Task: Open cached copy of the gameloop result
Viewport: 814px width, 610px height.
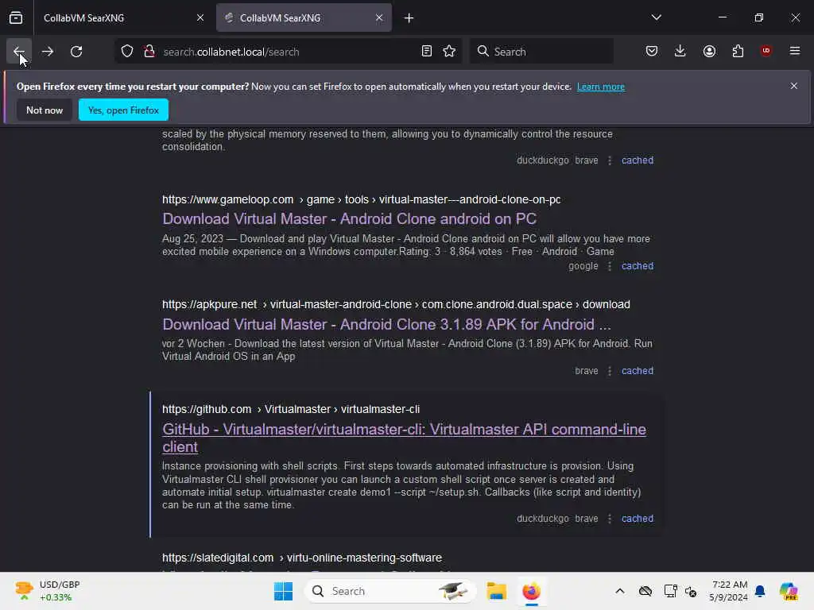Action: [638, 266]
